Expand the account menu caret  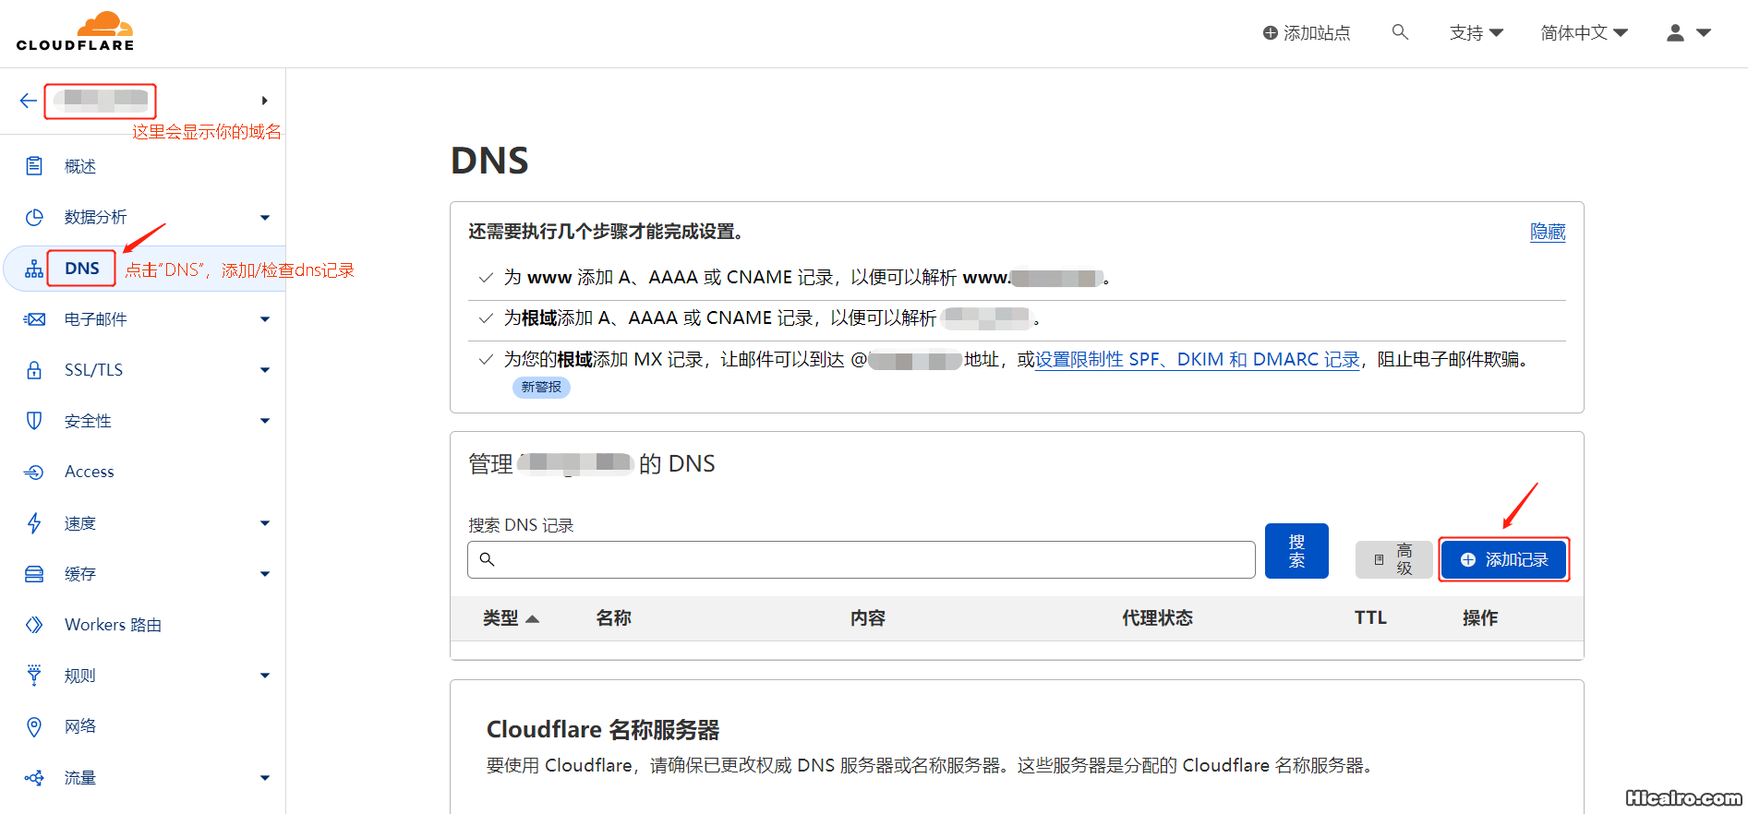tap(1704, 33)
